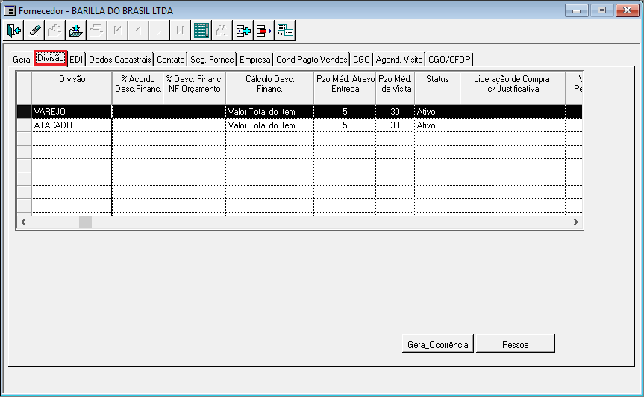644x397 pixels.
Task: Click the window system icon in title bar
Action: [x=10, y=10]
